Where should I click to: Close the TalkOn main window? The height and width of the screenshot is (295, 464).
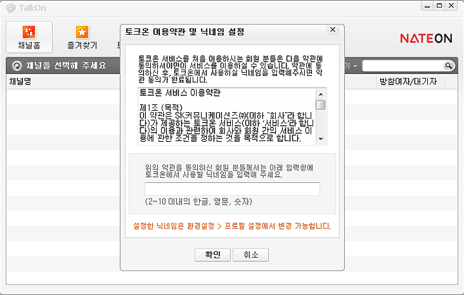452,6
